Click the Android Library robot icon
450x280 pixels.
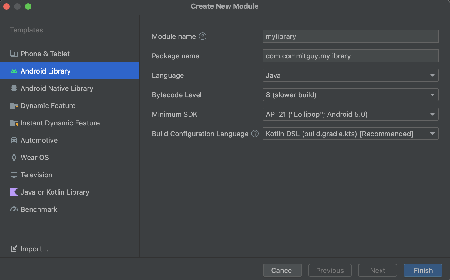(x=14, y=71)
